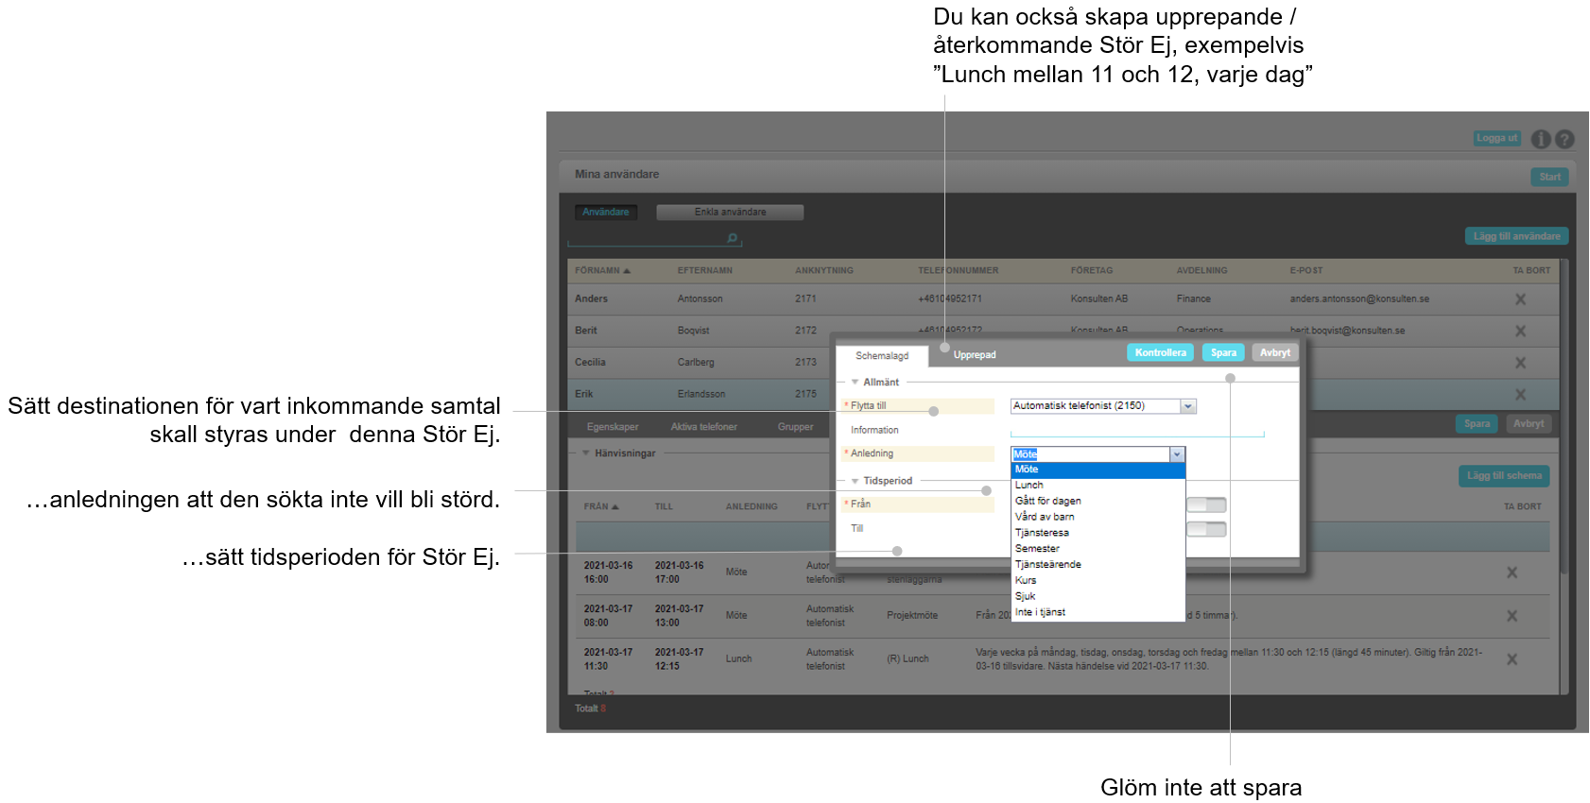Pick Vård av barn as the reason
This screenshot has height=803, width=1590.
(x=1097, y=518)
